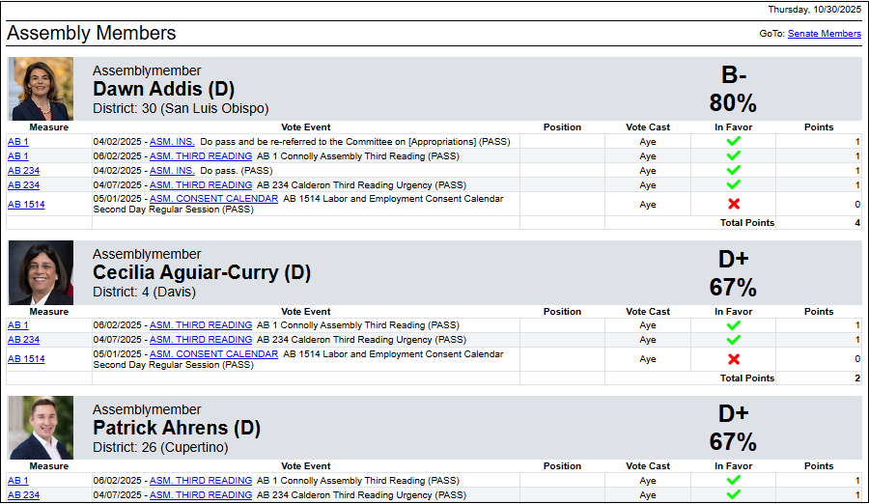Click the red X in Dawn Addis's AB 1514 row
The height and width of the screenshot is (504, 869).
click(x=734, y=204)
